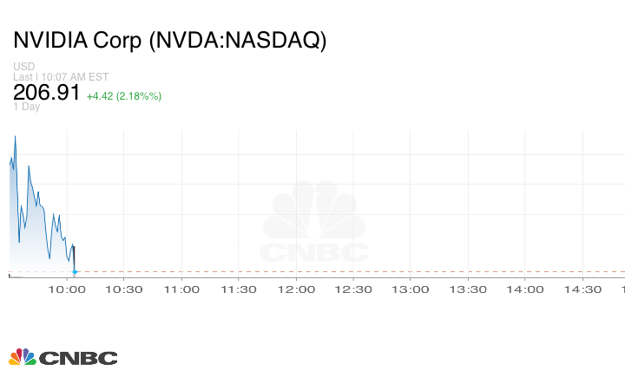
Task: Click the 1 Day range label
Action: tap(27, 107)
